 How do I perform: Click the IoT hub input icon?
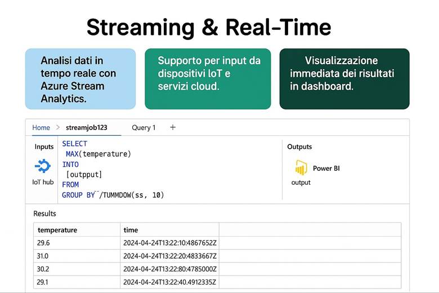pos(43,166)
